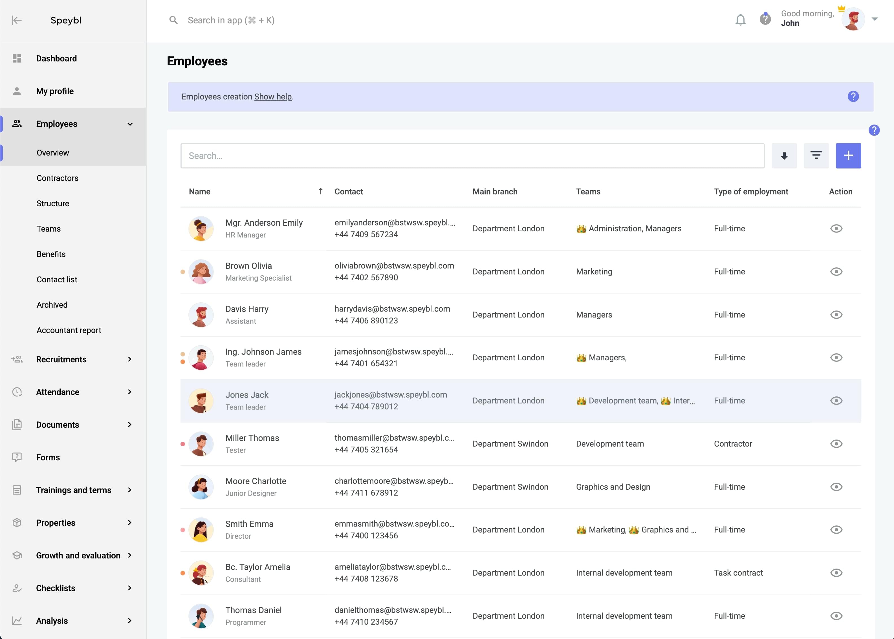Click the Properties box icon

tap(17, 523)
